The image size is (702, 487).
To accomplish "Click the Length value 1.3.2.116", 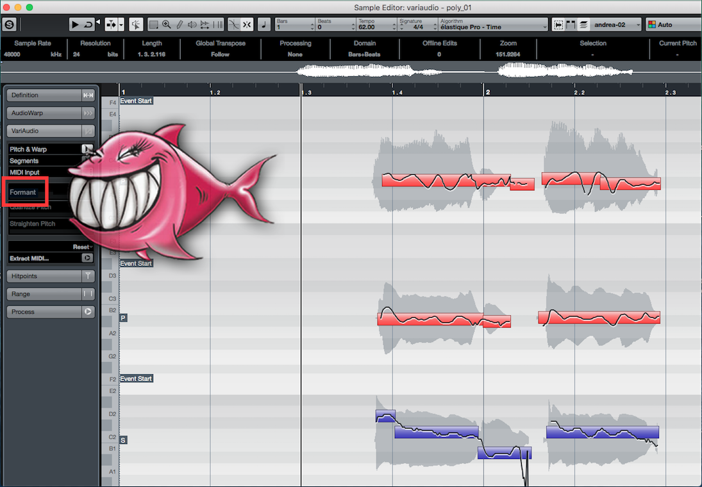I will pyautogui.click(x=152, y=54).
